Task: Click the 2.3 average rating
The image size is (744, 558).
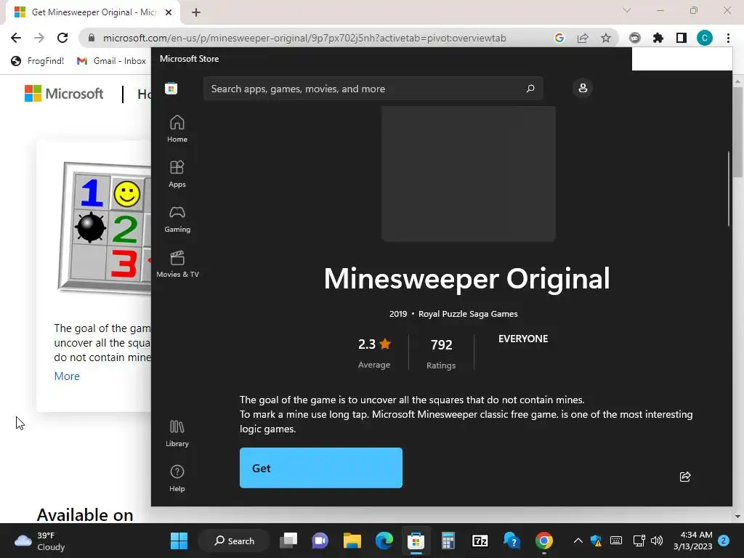Action: click(374, 354)
